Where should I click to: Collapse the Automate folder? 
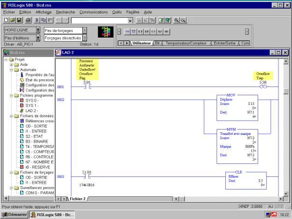(x=11, y=70)
